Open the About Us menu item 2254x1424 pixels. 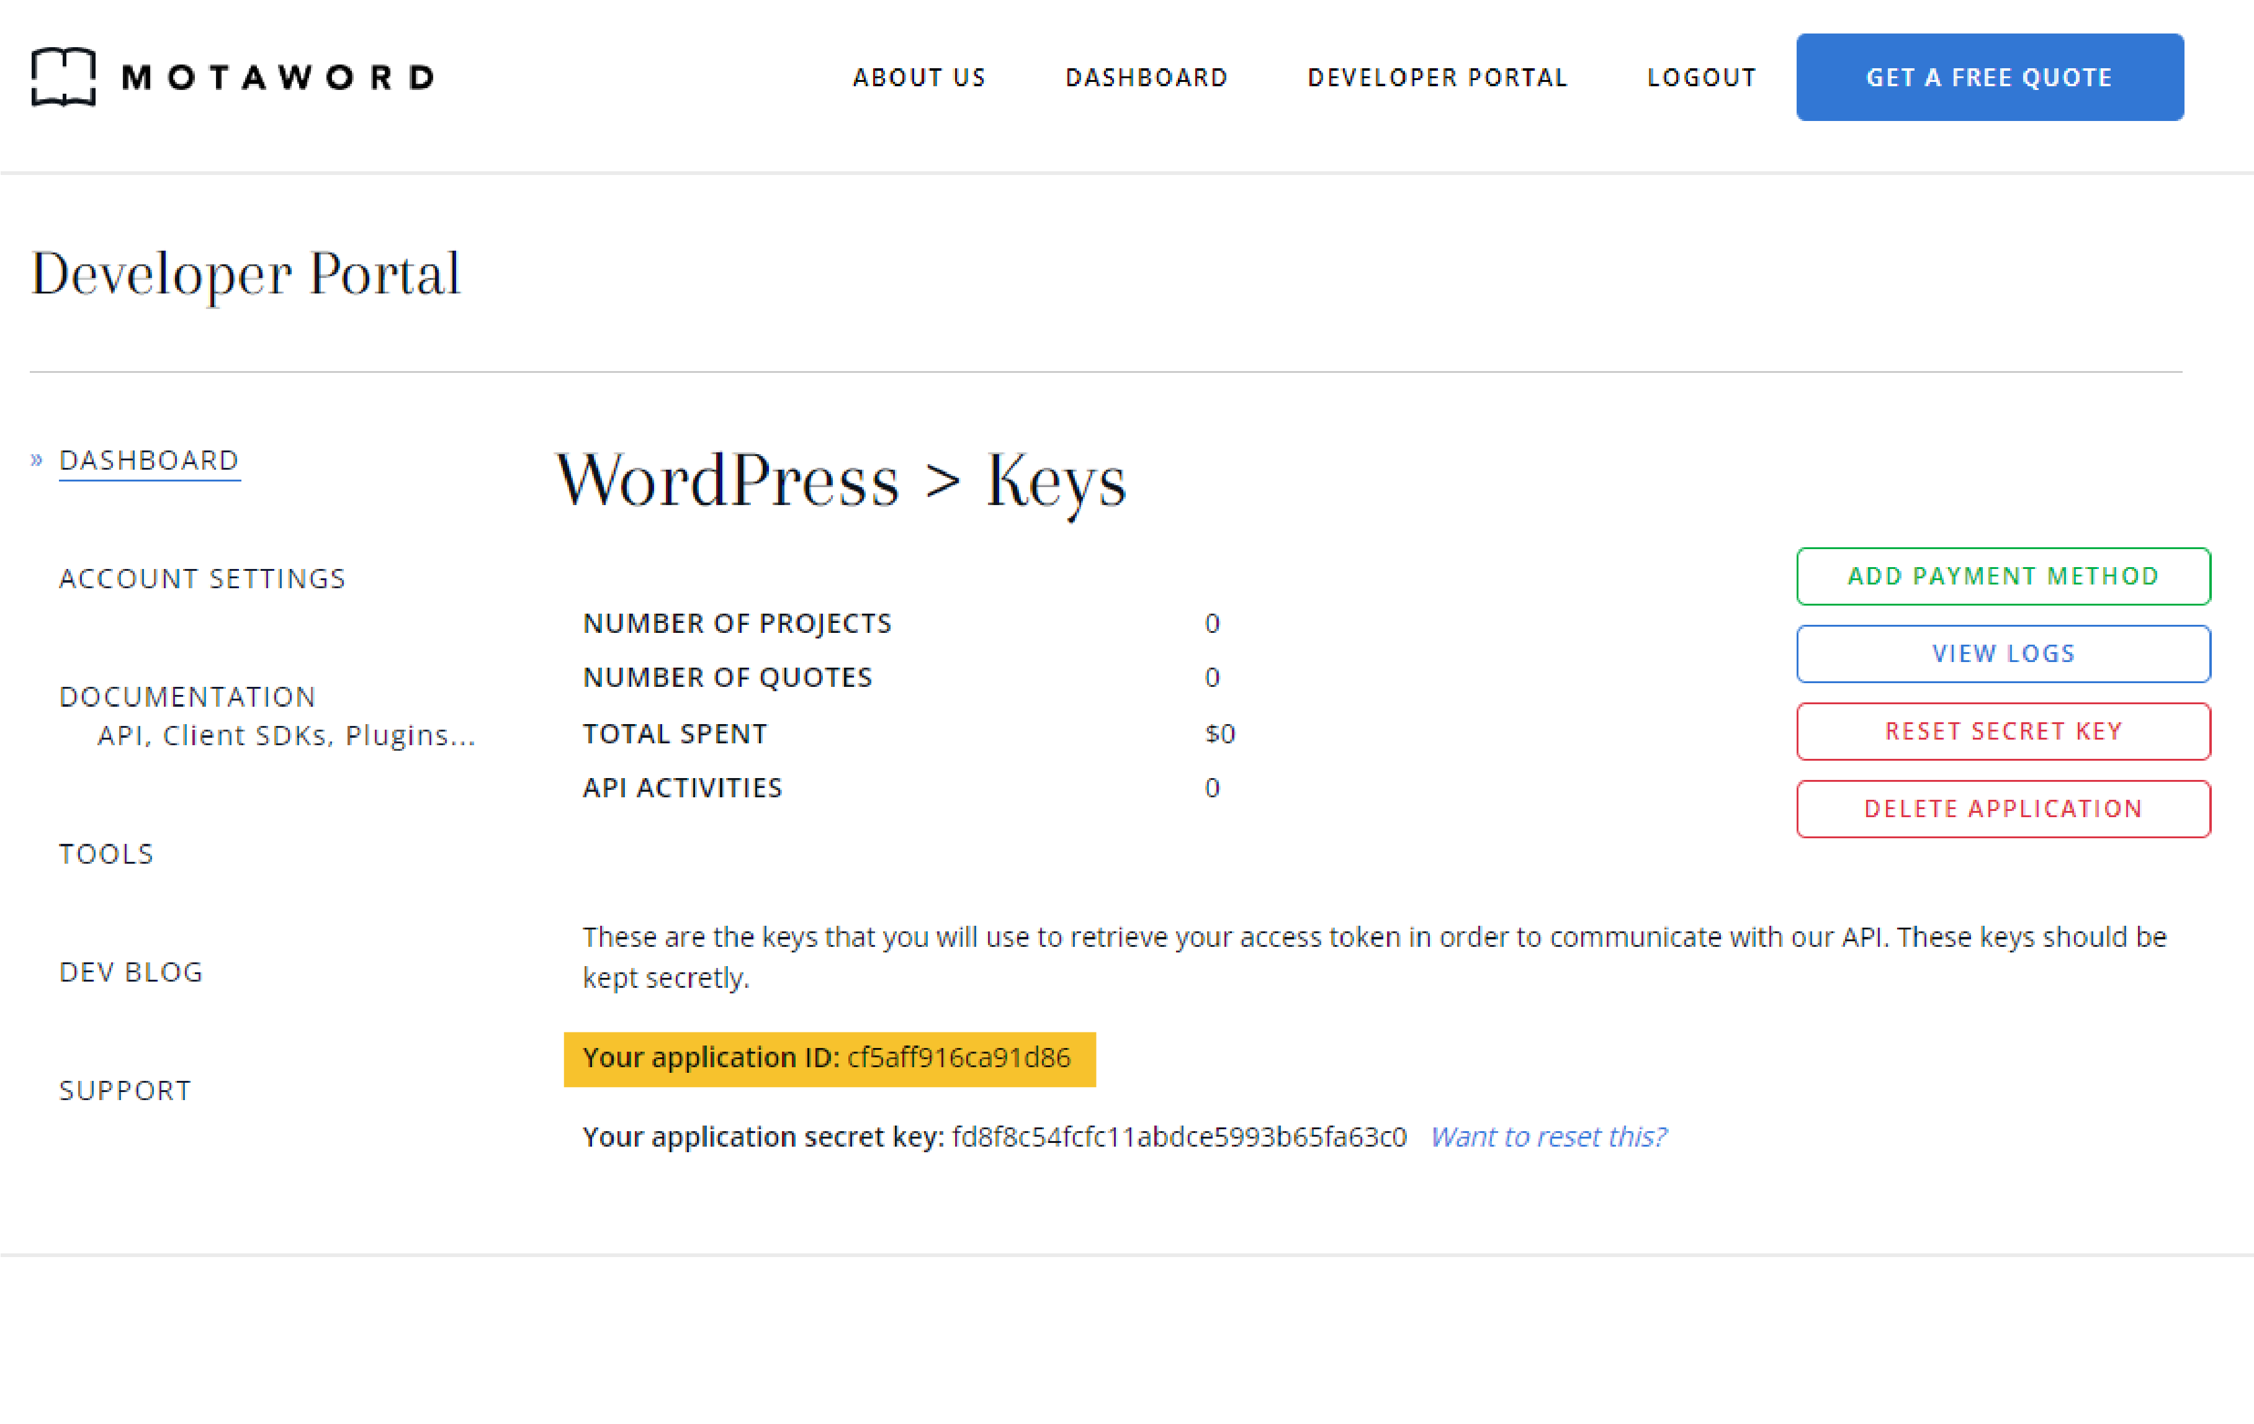(919, 78)
